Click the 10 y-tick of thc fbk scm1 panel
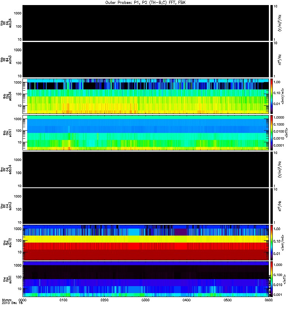Screen dimensions: 291x311 pyautogui.click(x=20, y=289)
